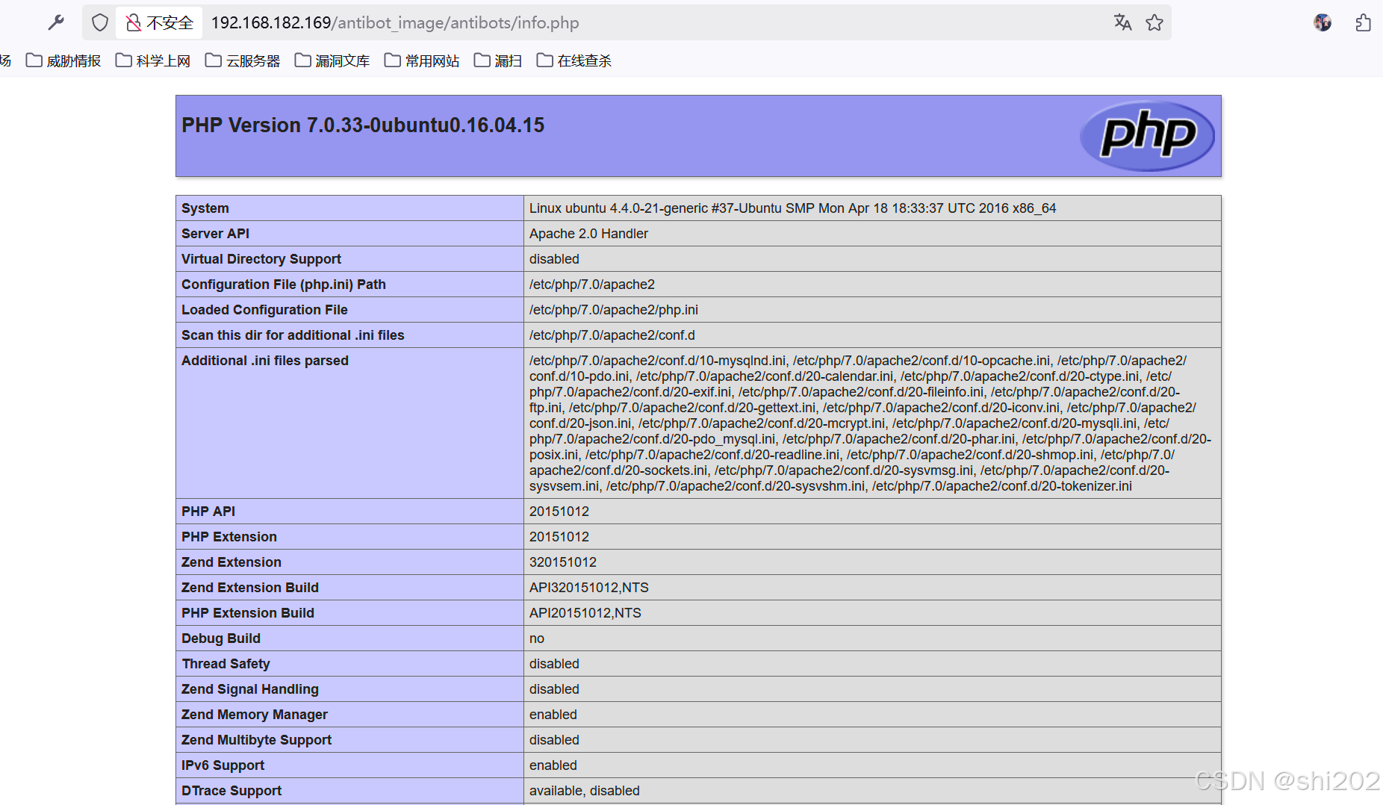1383x805 pixels.
Task: Select the Apache 2.0 Handler value
Action: coord(588,234)
